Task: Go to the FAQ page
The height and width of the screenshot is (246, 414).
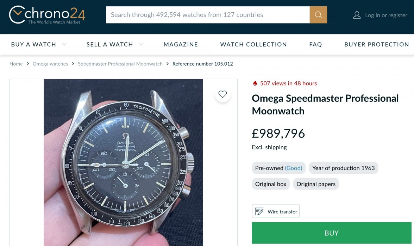Action: (x=315, y=45)
